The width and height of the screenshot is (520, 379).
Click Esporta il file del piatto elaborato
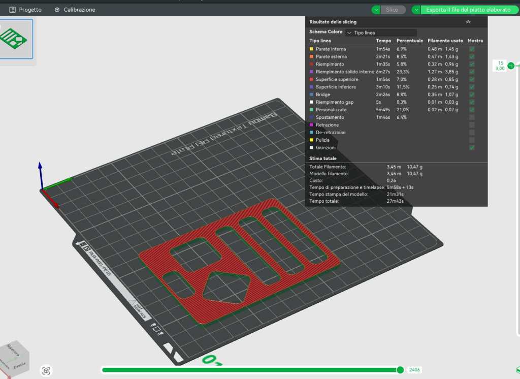pyautogui.click(x=468, y=10)
